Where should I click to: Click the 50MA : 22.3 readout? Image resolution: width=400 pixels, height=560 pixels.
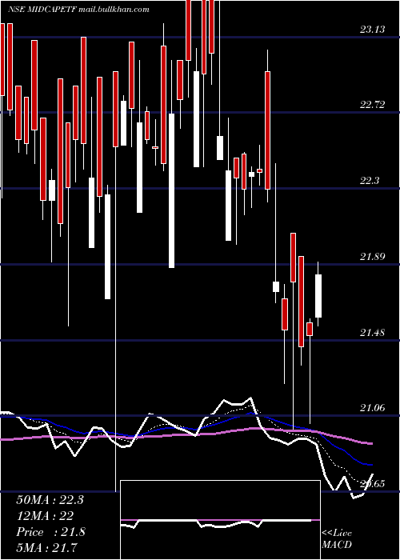tap(50, 500)
